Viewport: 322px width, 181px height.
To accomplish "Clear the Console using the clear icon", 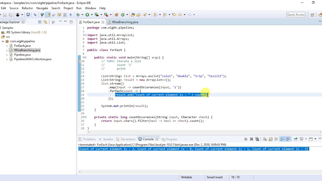I will 265,139.
